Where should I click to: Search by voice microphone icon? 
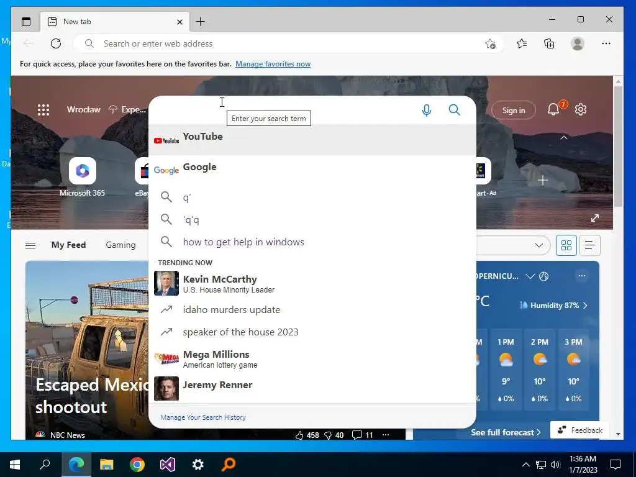[426, 110]
